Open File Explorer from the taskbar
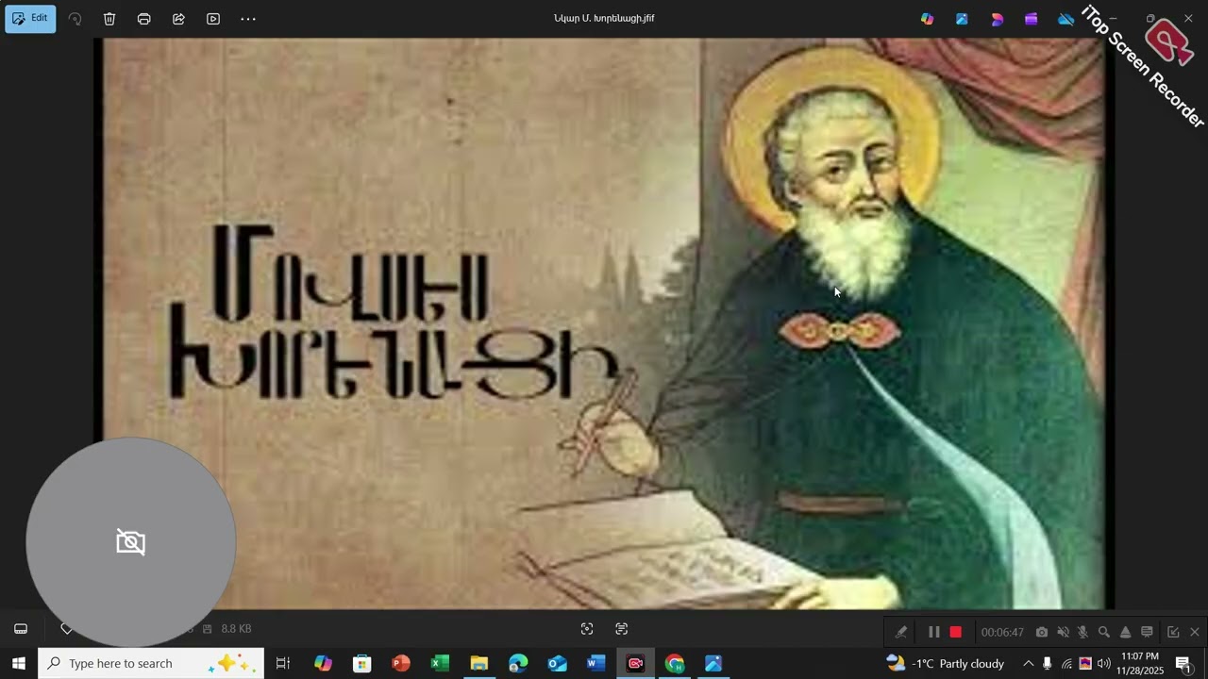This screenshot has width=1208, height=679. pyautogui.click(x=478, y=663)
